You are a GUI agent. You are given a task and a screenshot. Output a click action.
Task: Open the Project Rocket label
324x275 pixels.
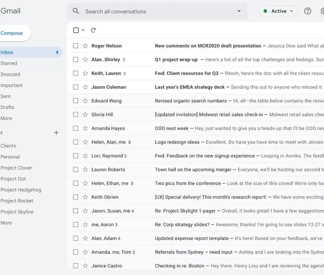[x=17, y=201]
